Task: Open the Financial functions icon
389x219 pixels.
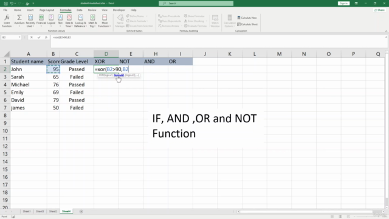Action: (x=41, y=18)
